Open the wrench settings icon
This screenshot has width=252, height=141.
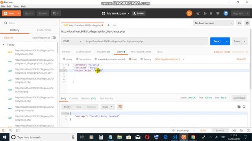pos(205,13)
